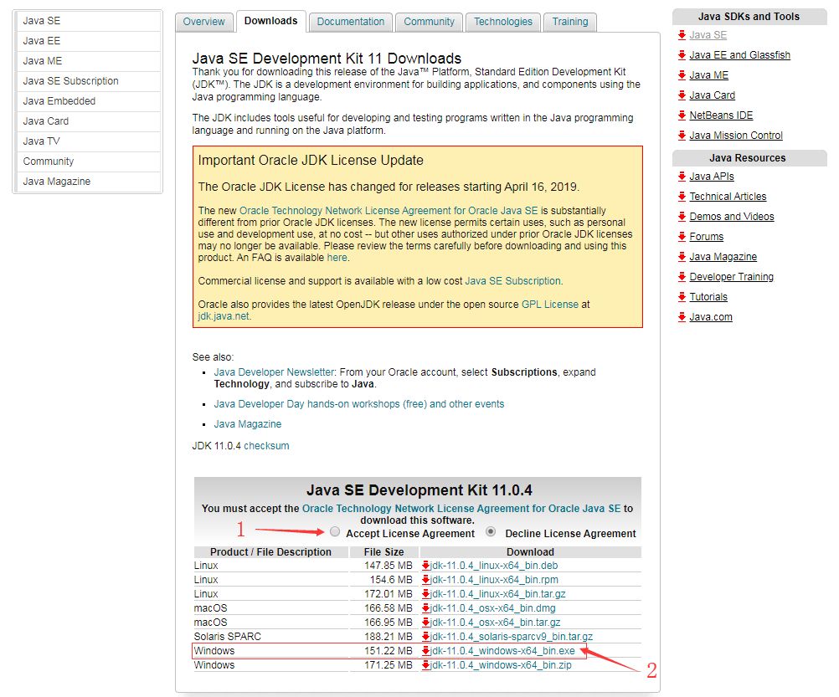Open the GPL License link

pyautogui.click(x=550, y=305)
